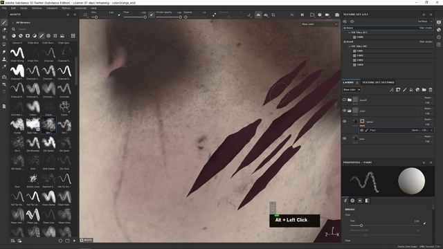The height and width of the screenshot is (249, 443).
Task: Click the Flow slider handle in top toolbar
Action: (145, 17)
